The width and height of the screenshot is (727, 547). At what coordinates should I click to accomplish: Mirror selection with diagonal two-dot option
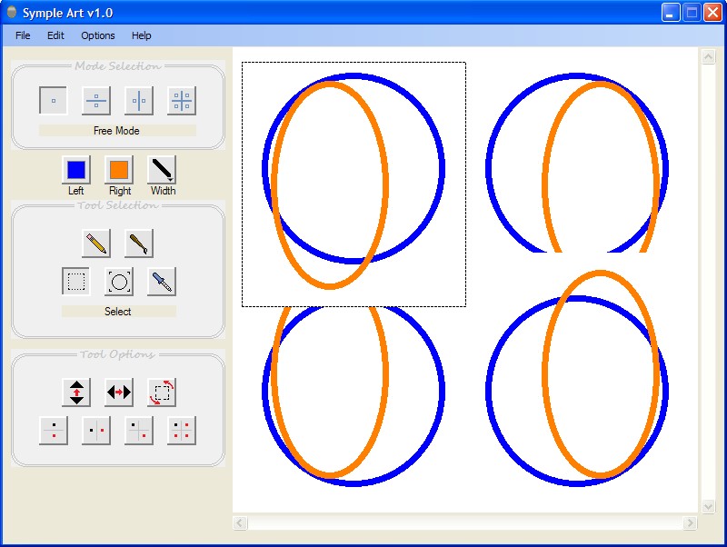tap(139, 430)
